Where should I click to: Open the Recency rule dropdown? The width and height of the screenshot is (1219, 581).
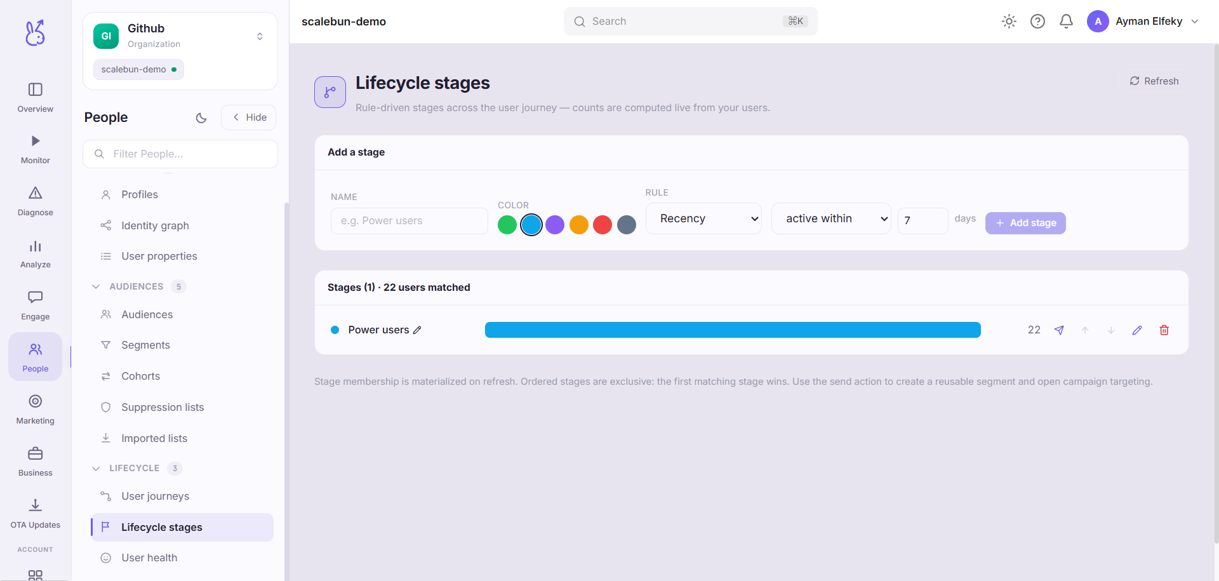703,218
